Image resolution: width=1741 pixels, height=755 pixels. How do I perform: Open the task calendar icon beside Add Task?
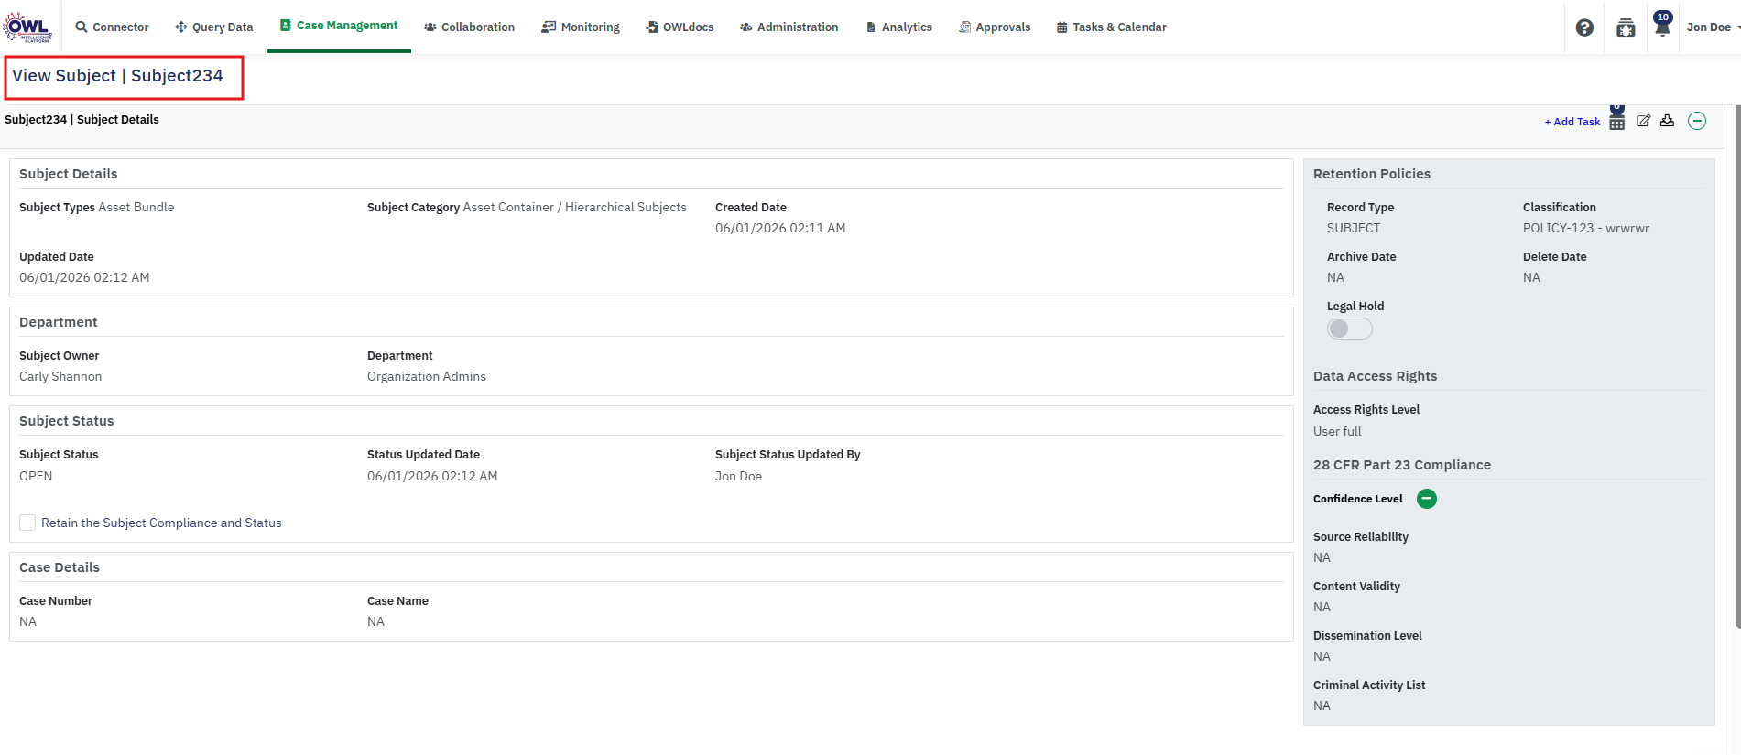(x=1617, y=120)
